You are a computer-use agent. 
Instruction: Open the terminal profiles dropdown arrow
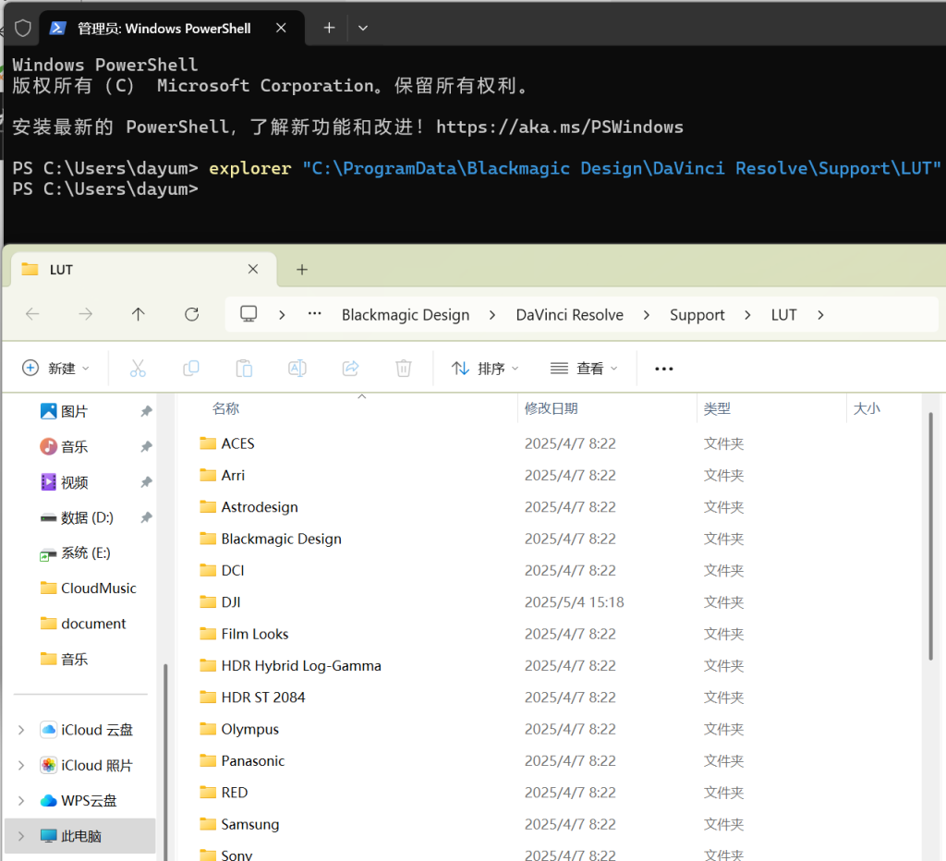[x=362, y=28]
